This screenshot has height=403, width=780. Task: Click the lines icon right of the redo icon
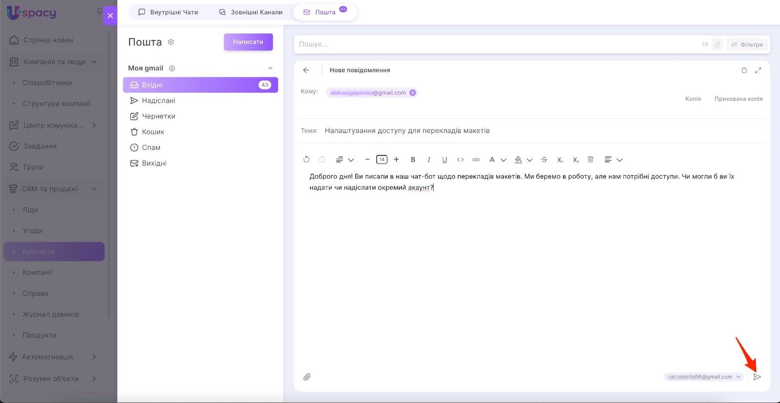click(x=339, y=159)
